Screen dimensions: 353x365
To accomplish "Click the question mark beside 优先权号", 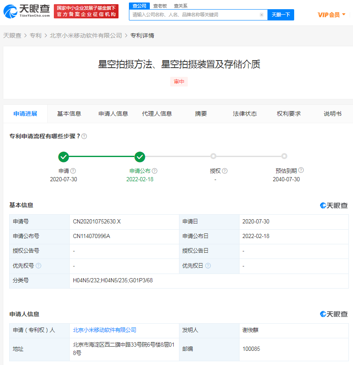I will pos(39,266).
